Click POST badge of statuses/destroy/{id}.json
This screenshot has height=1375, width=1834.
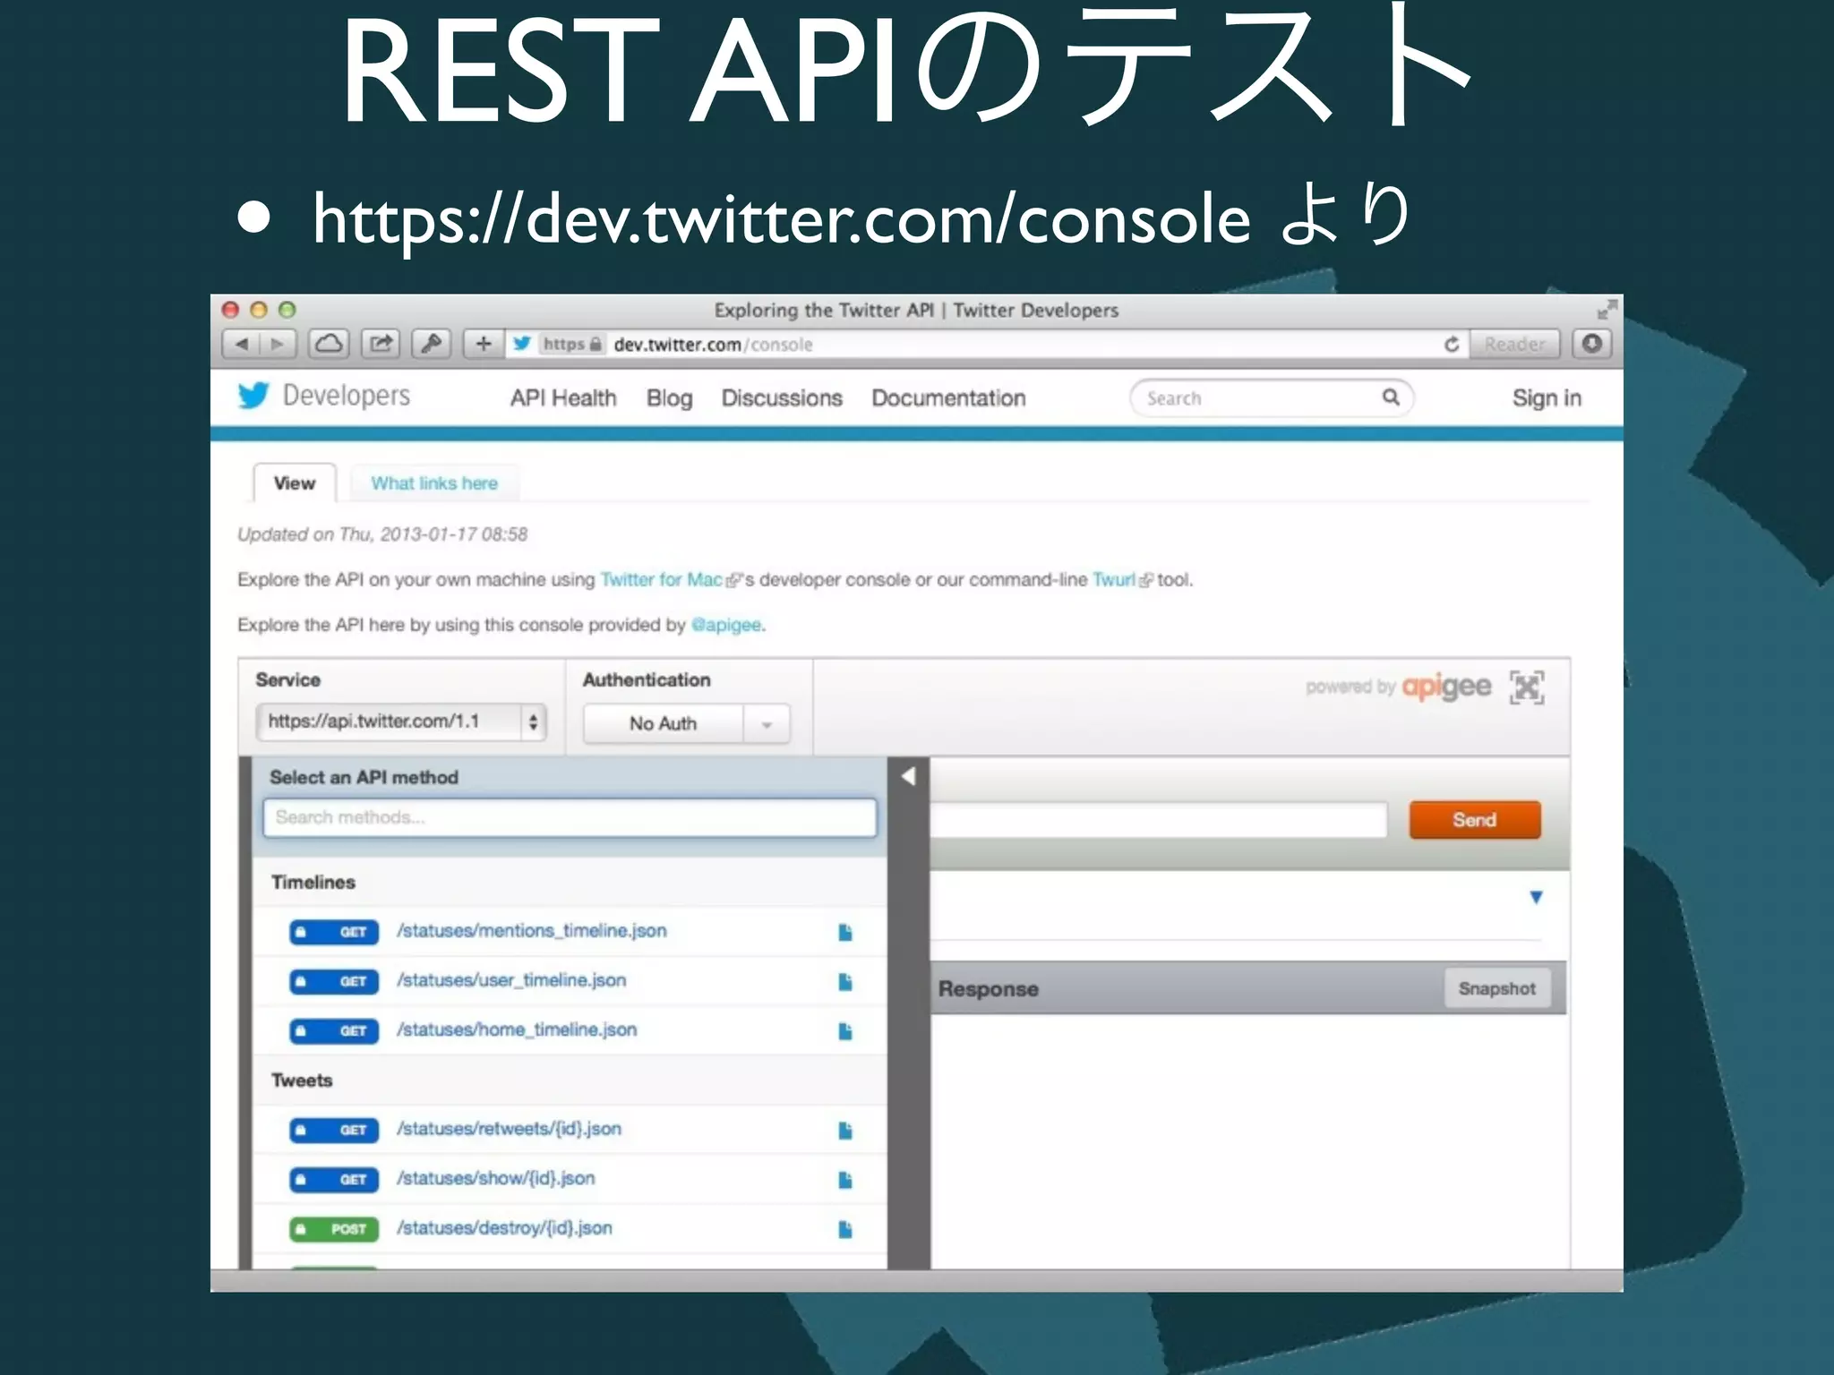pyautogui.click(x=334, y=1229)
